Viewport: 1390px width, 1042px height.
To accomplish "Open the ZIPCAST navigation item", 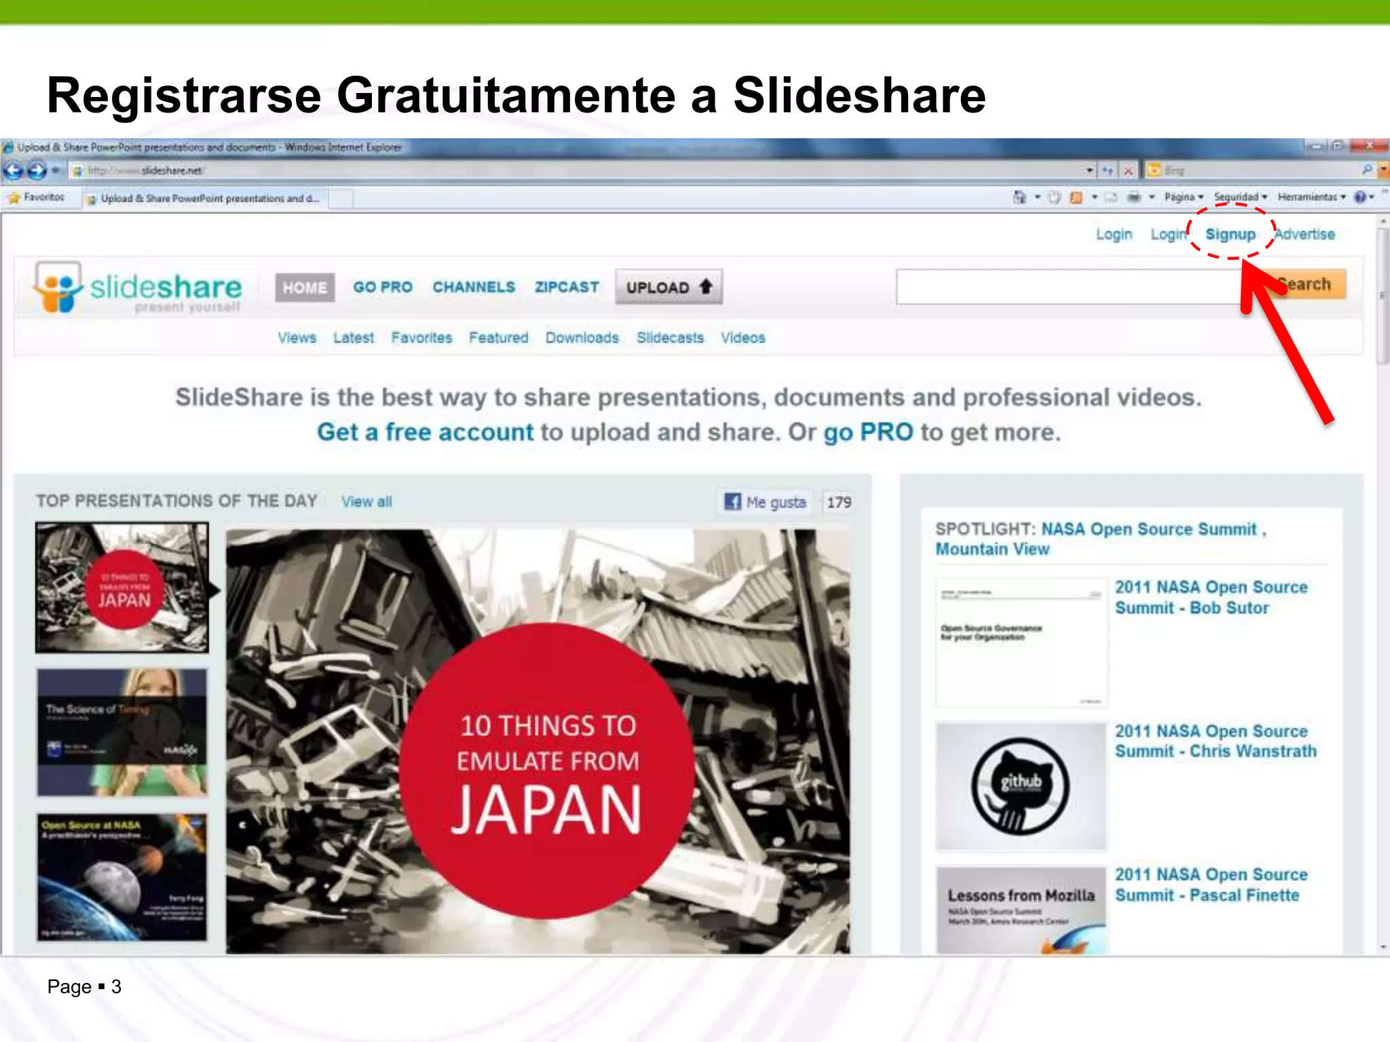I will tap(567, 288).
